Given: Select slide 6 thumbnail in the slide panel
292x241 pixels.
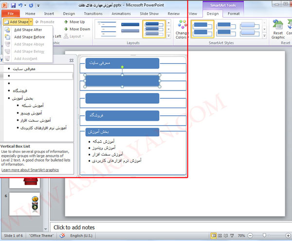Looking at the screenshot, I should pos(24,204).
